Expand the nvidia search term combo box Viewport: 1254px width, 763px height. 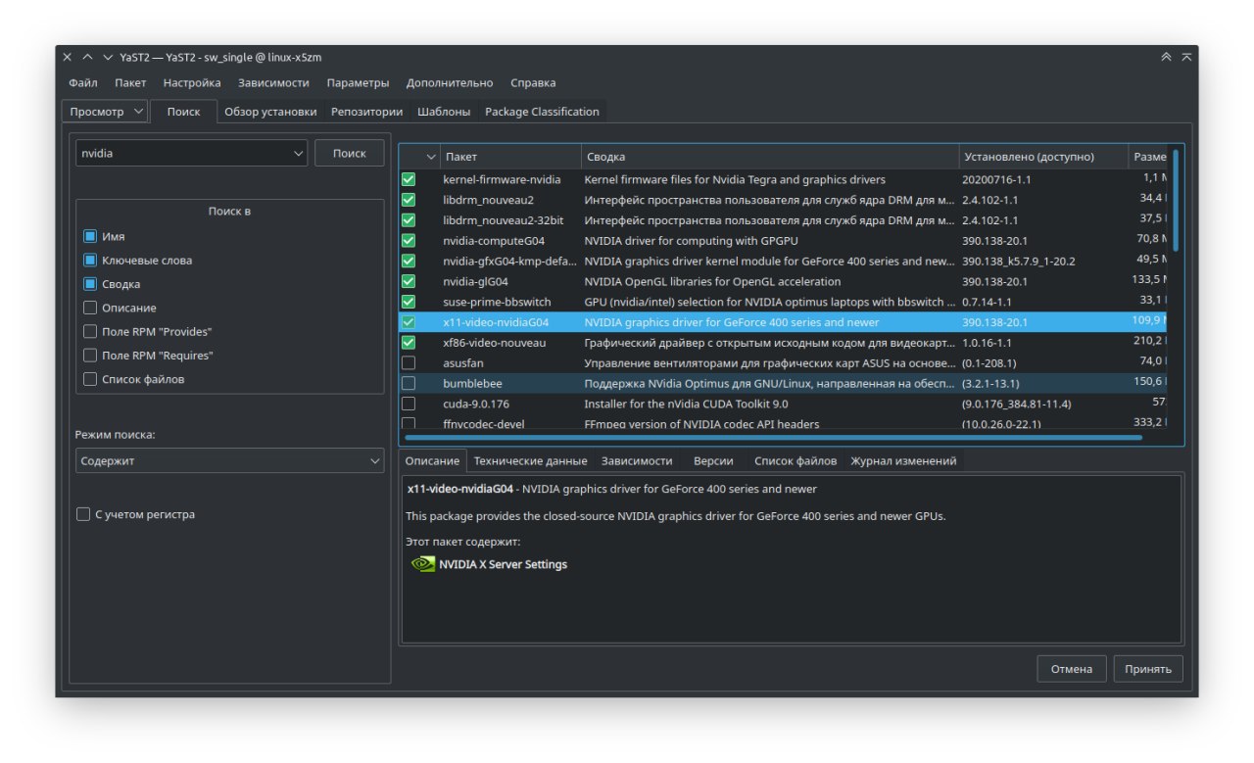point(299,154)
